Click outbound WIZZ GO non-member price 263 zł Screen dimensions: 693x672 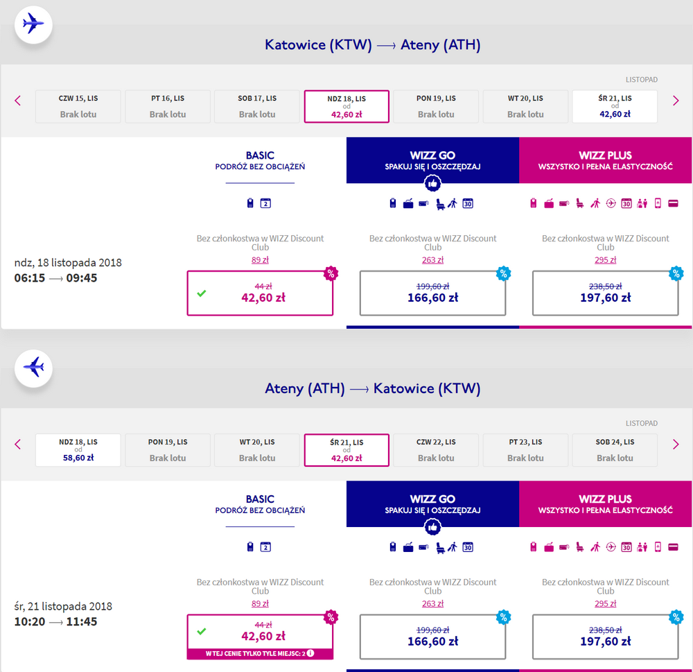432,260
